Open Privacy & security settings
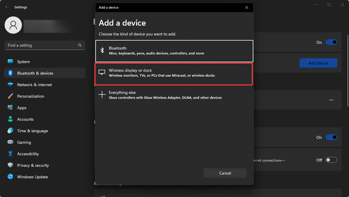 click(45, 165)
